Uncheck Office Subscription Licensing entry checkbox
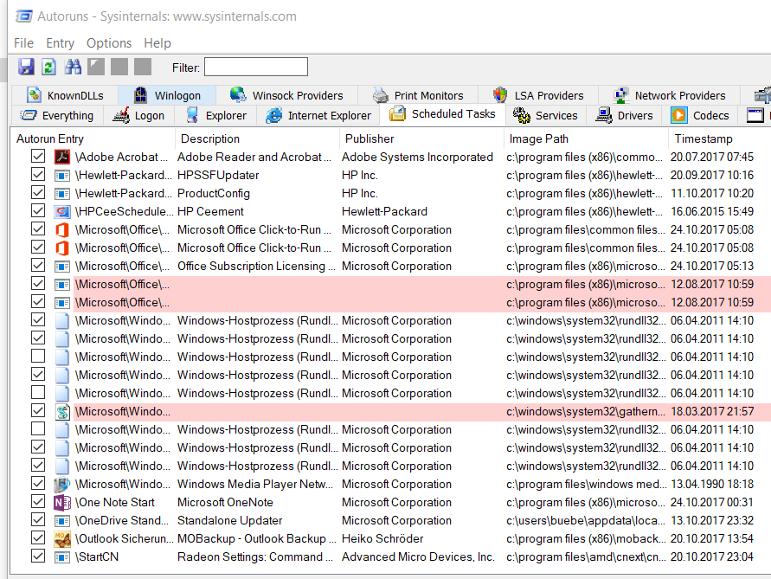Image resolution: width=771 pixels, height=579 pixels. click(x=38, y=266)
